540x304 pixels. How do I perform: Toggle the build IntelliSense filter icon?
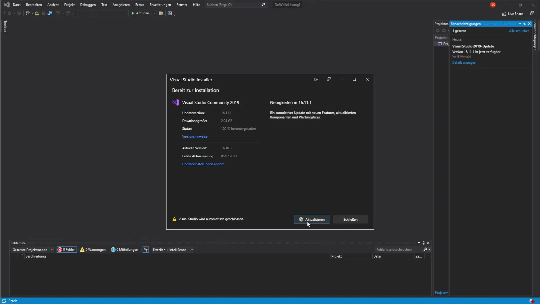[x=146, y=250]
